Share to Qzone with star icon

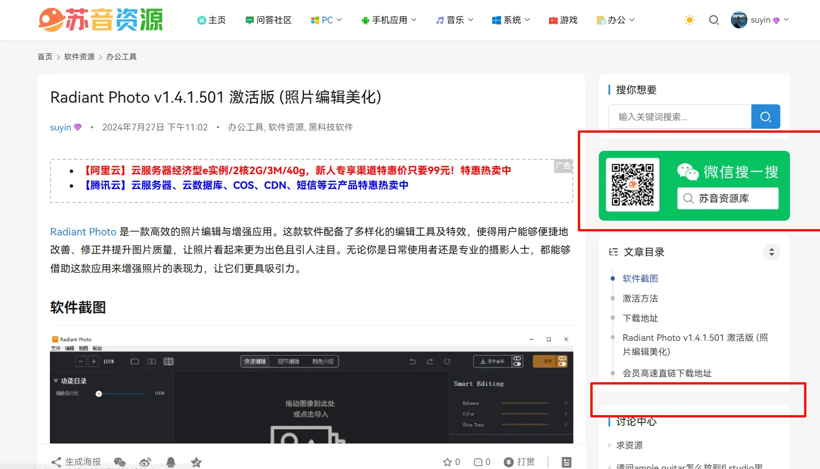[196, 462]
